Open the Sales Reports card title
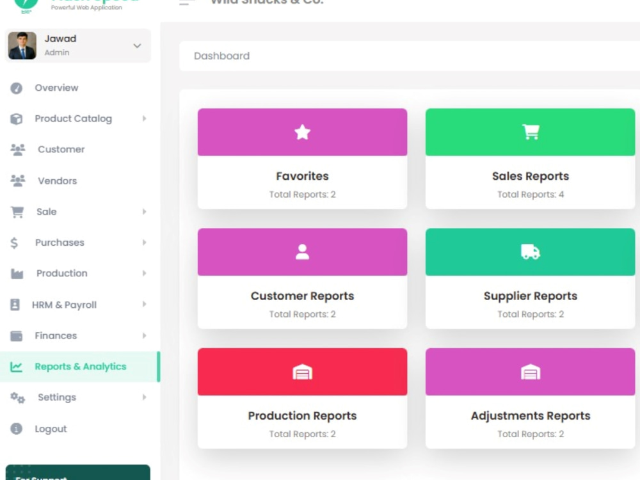Image resolution: width=640 pixels, height=480 pixels. click(531, 176)
